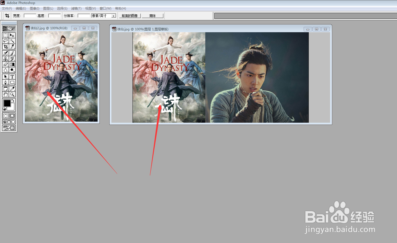This screenshot has width=397, height=243.
Task: Open the Adobe Online eye image button
Action: pos(9,28)
